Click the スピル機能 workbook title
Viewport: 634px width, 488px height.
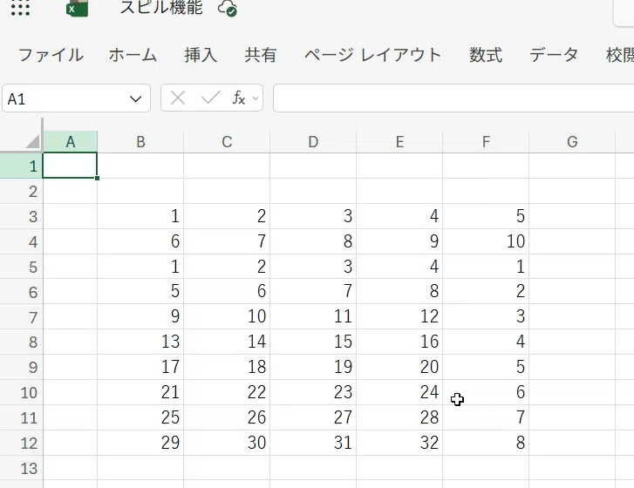tap(161, 7)
